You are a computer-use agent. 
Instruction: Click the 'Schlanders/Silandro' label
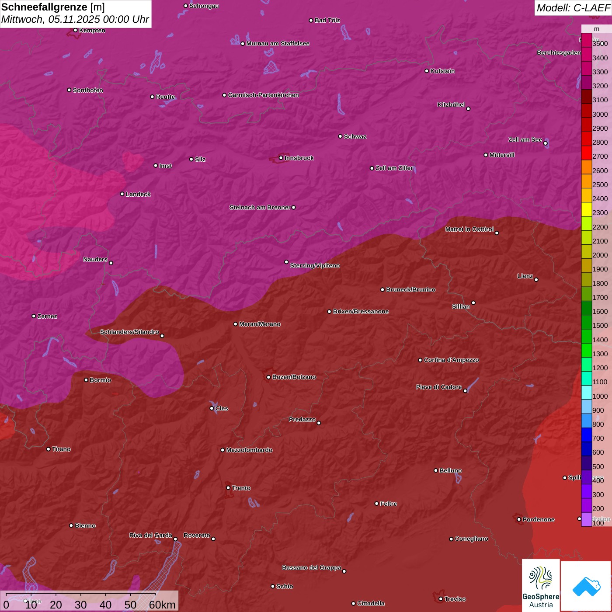tap(129, 332)
